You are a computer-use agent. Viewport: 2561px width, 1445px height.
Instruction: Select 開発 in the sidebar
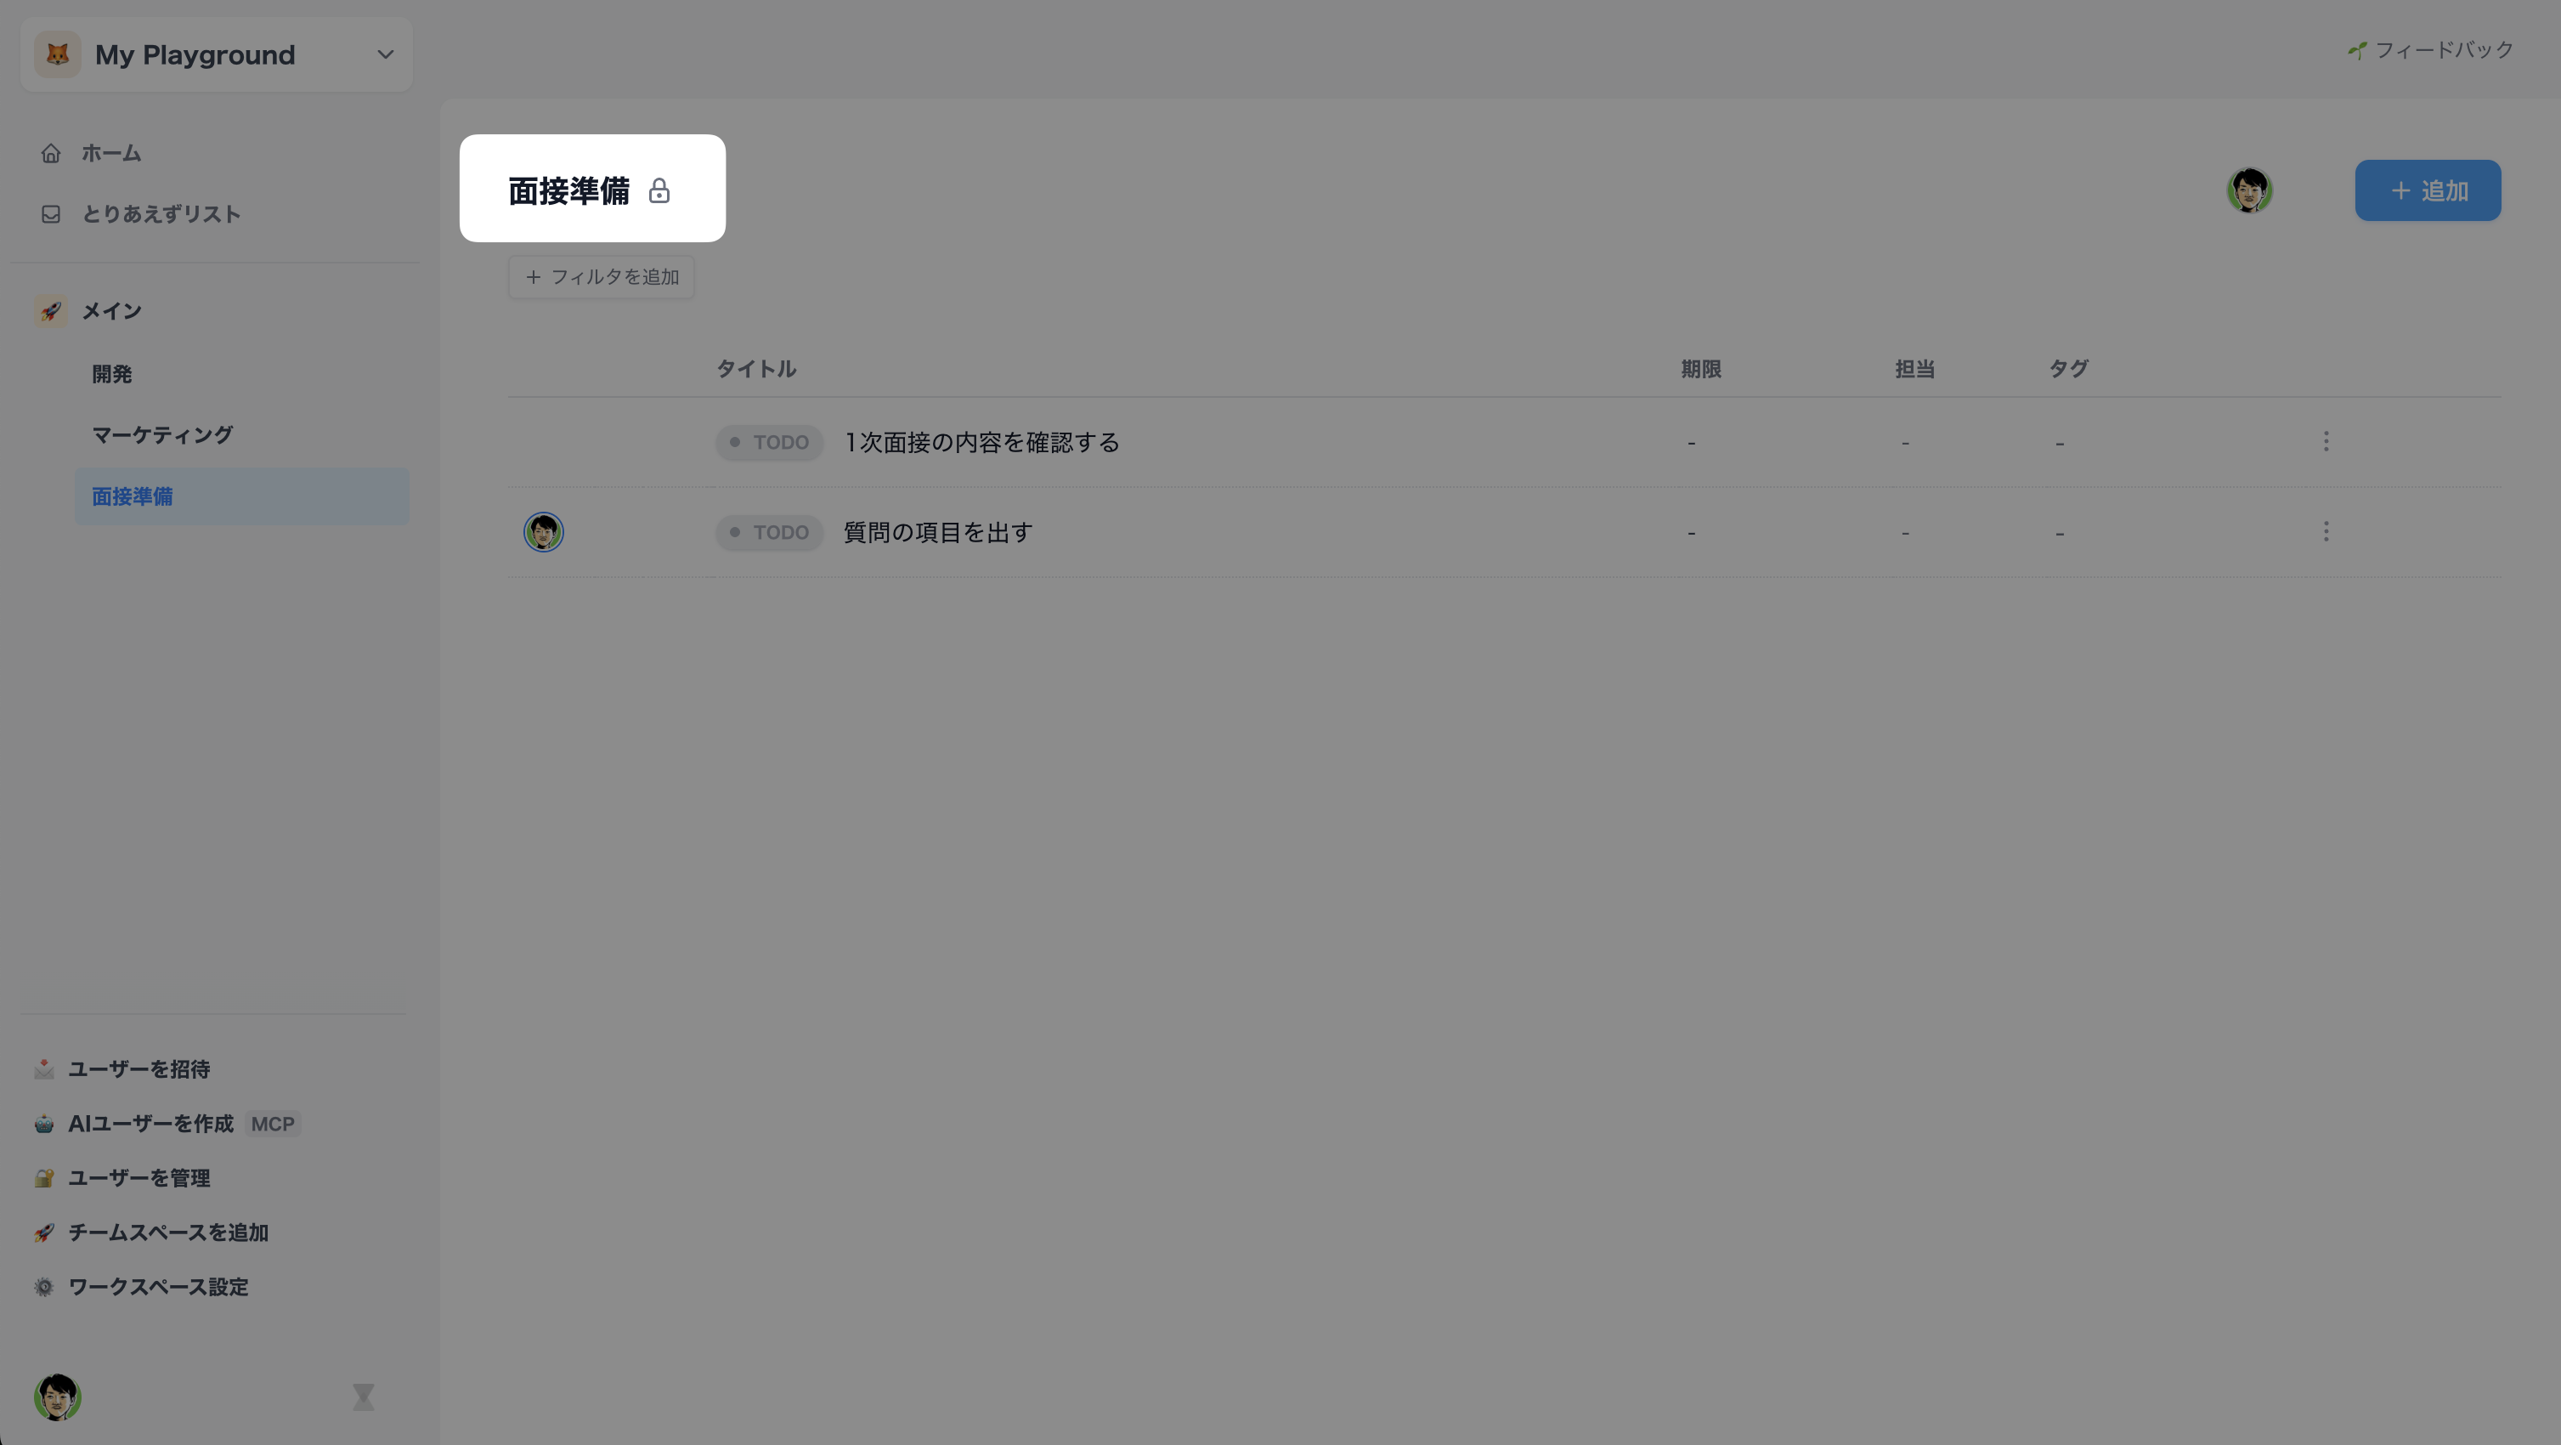click(x=112, y=374)
